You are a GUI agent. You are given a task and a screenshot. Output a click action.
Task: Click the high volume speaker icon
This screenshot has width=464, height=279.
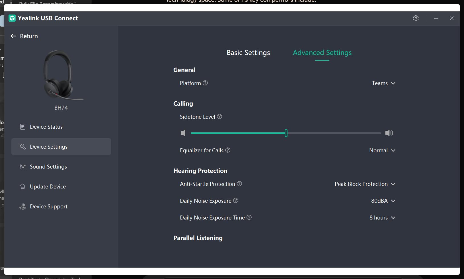[389, 133]
